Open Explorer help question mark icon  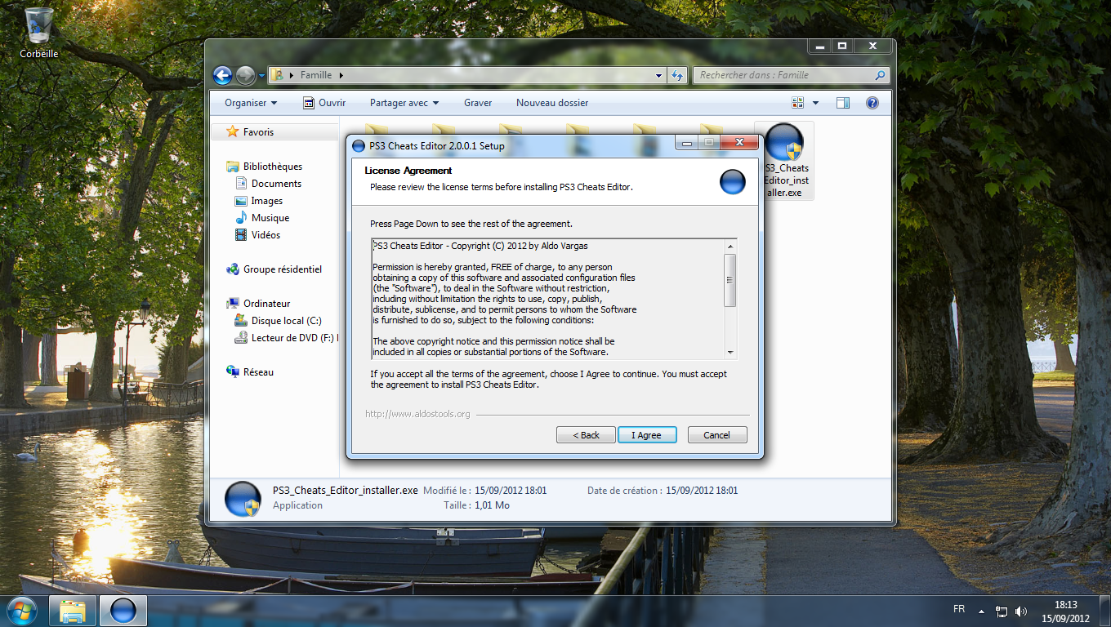click(872, 103)
